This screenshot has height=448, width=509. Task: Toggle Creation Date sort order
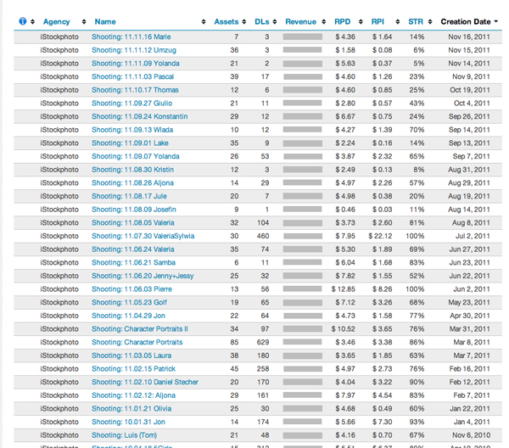point(469,22)
